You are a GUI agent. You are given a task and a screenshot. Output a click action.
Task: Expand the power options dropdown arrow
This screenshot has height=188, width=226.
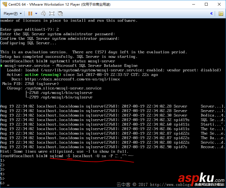pyautogui.click(x=36, y=14)
